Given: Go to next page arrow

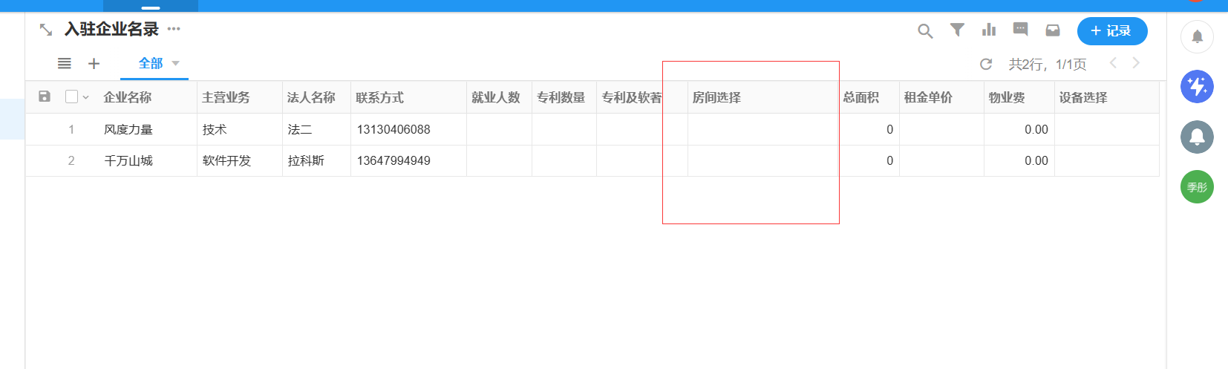Looking at the screenshot, I should point(1136,63).
